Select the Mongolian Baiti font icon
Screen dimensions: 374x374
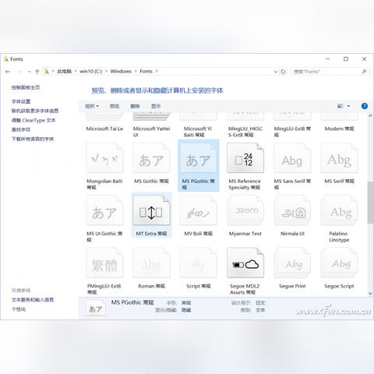pyautogui.click(x=104, y=158)
